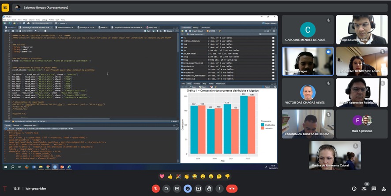The image size is (391, 196).
Task: Open Firefox from the shared taskbar
Action: [x=26, y=167]
